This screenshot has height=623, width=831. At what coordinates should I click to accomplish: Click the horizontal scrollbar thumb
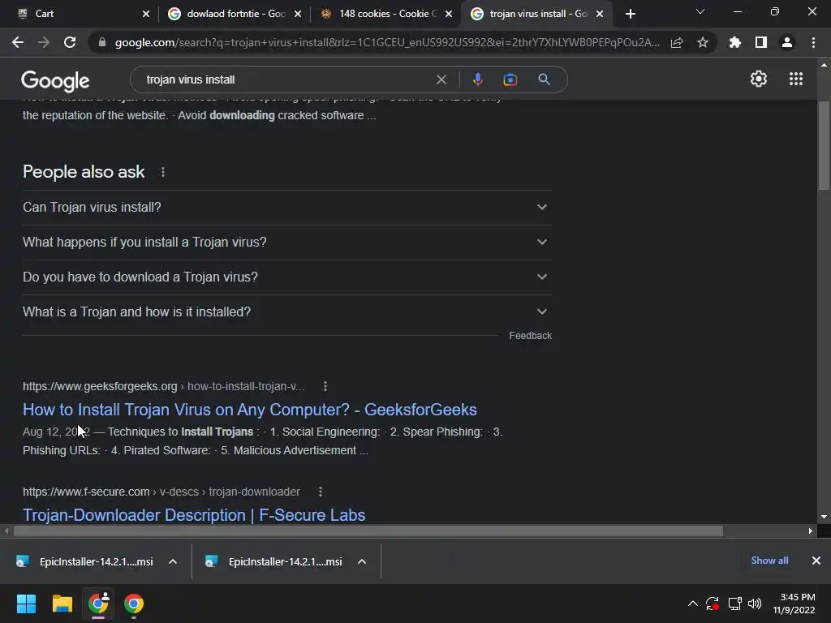pyautogui.click(x=368, y=531)
